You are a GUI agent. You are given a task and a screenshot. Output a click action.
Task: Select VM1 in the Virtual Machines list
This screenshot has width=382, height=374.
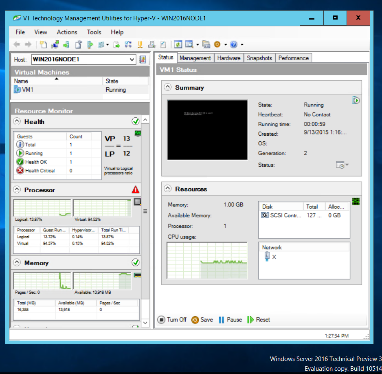[26, 89]
